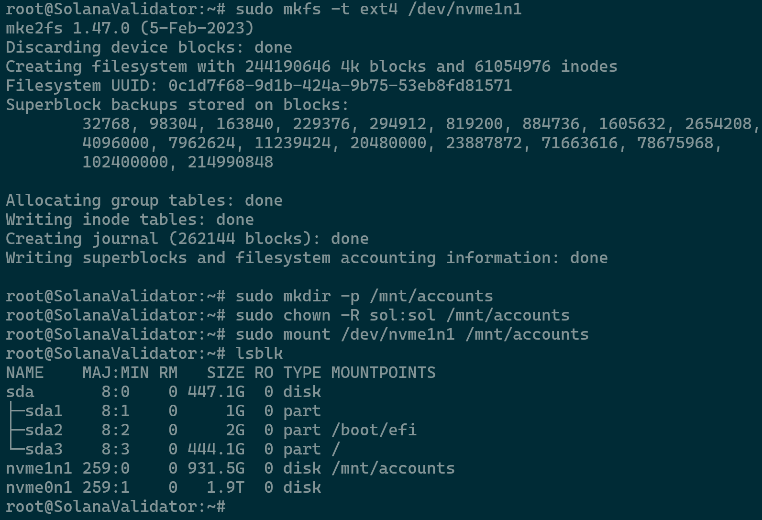
Task: Click the Discarding device blocks line
Action: [x=148, y=47]
